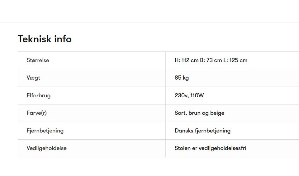Click the 110W wattage text

(197, 95)
